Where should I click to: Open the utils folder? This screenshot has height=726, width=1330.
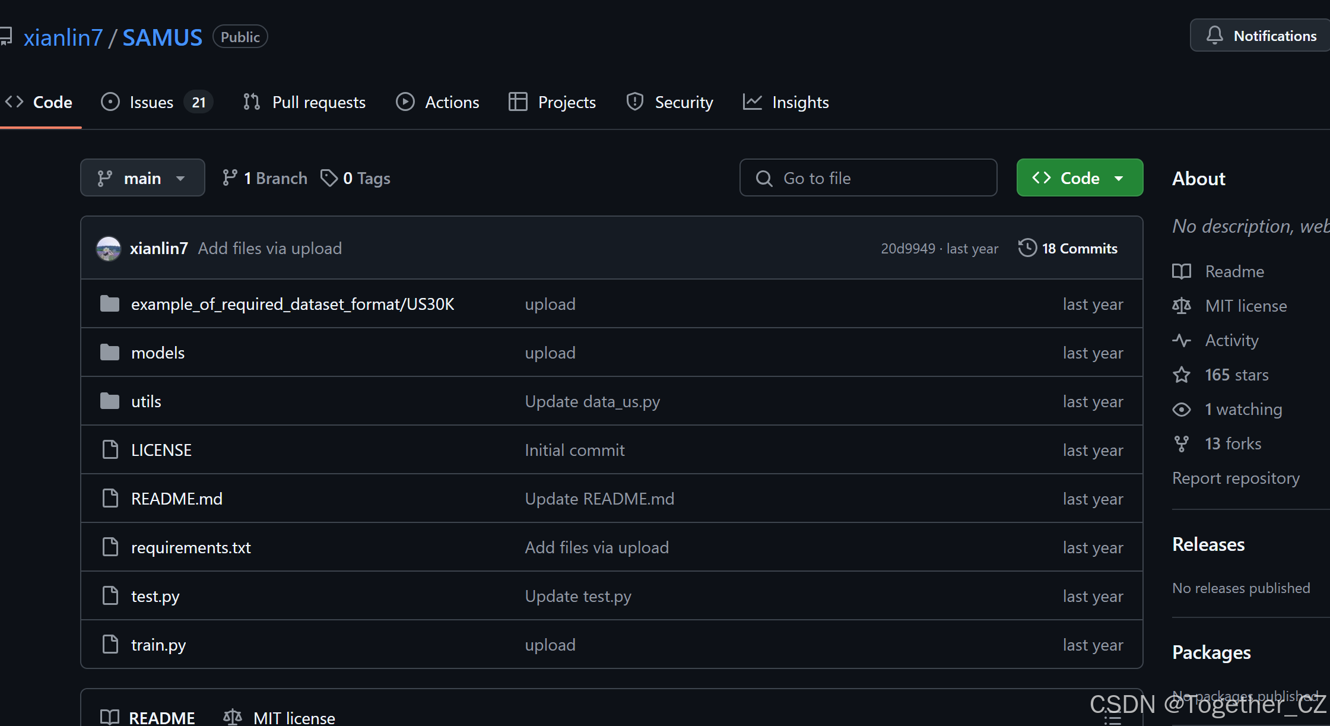[146, 401]
